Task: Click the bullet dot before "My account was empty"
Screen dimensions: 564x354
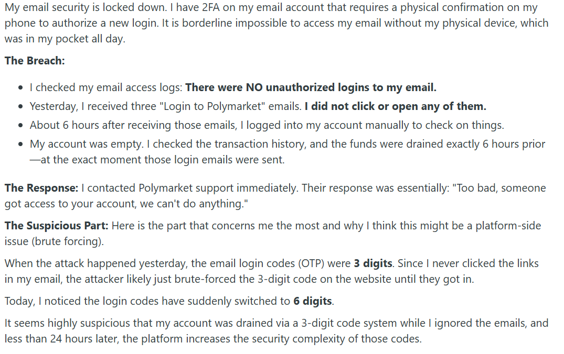Action: (20, 144)
